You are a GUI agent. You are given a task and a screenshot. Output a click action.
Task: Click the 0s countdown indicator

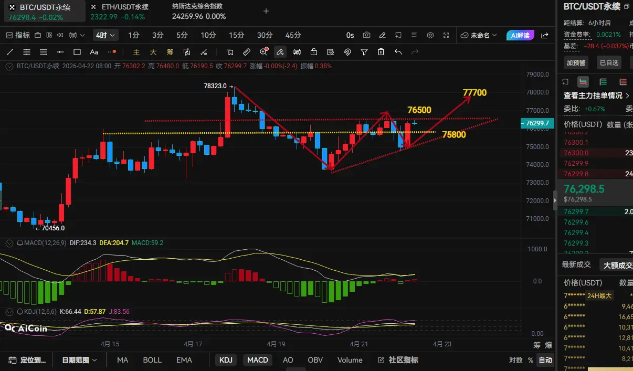point(350,35)
